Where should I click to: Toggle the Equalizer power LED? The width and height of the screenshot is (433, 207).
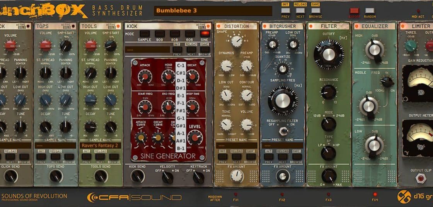tap(357, 26)
